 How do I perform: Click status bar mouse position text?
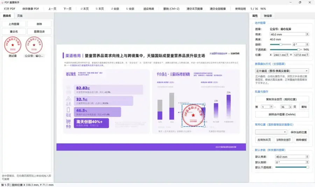(x=33, y=185)
